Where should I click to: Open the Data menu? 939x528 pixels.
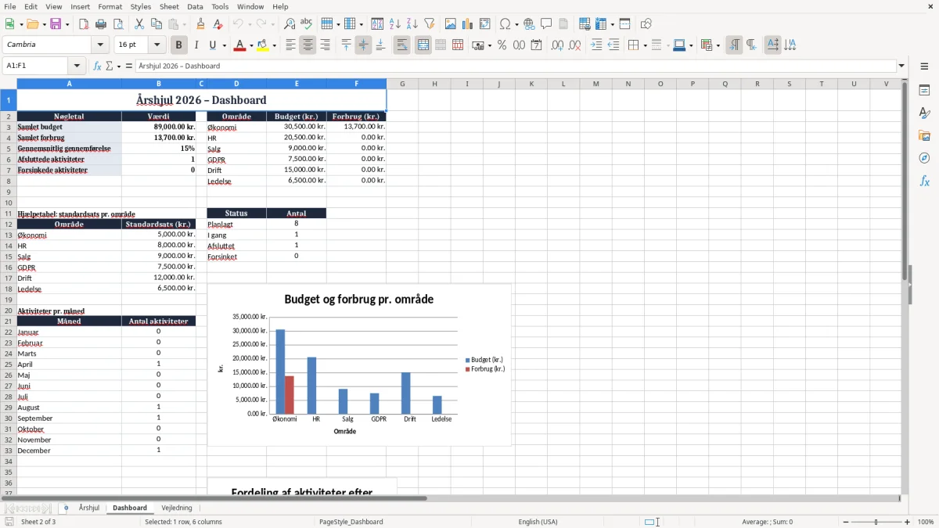195,6
